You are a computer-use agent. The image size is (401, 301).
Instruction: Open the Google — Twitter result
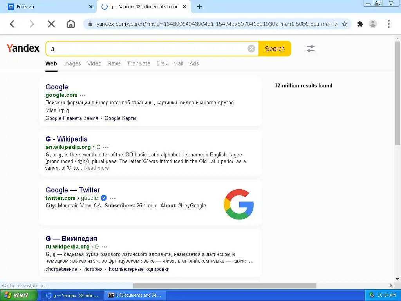[x=72, y=190]
